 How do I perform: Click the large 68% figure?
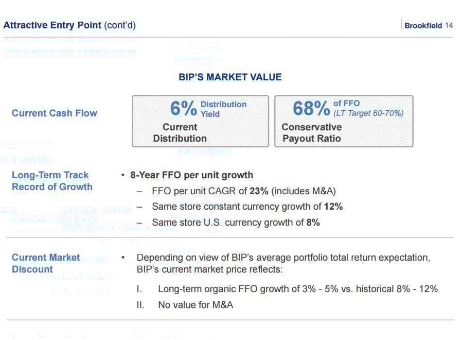(x=311, y=109)
